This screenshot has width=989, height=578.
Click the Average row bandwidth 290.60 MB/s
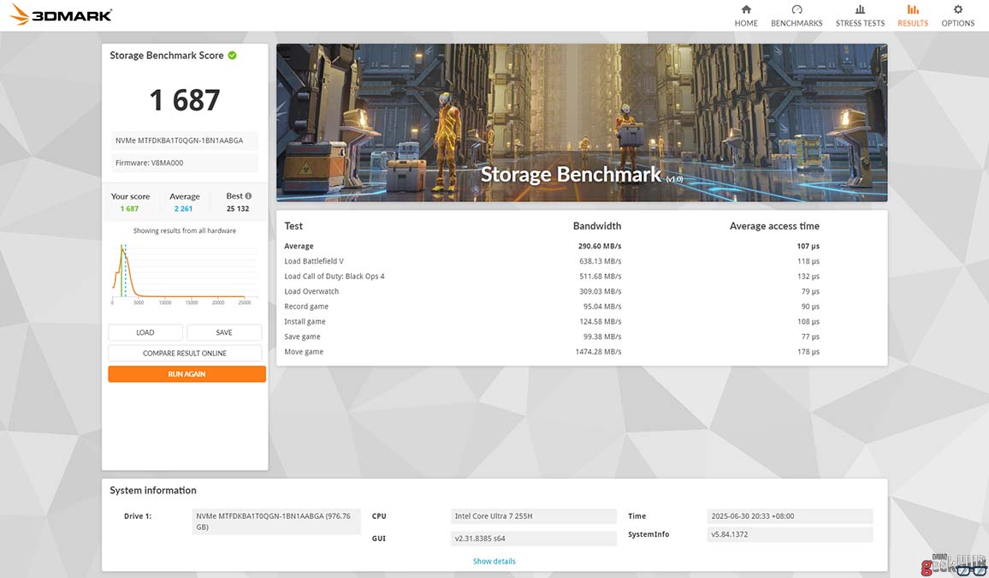tap(600, 246)
